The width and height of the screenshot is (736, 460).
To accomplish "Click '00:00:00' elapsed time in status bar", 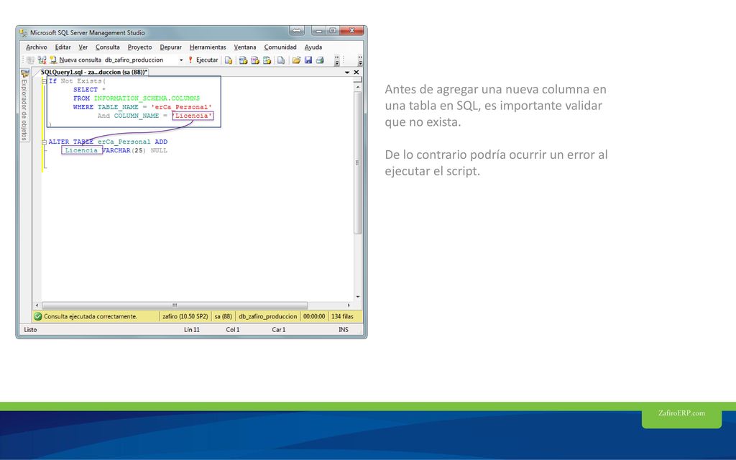I will (x=314, y=316).
